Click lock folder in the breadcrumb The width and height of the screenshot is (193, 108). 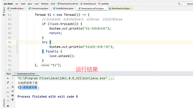pos(53,4)
